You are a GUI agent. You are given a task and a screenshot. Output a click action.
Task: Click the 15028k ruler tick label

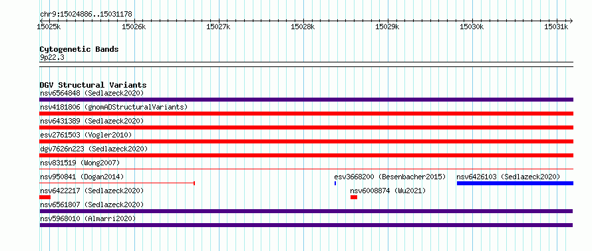[303, 27]
